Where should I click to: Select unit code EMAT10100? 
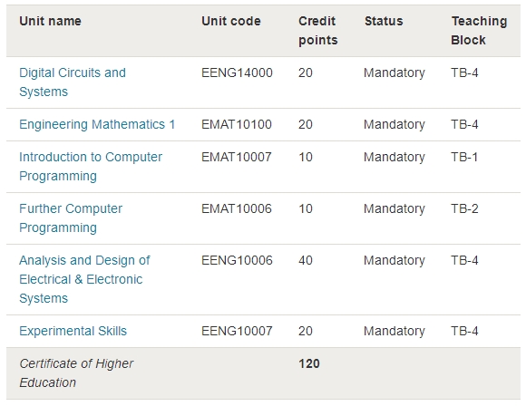237,124
